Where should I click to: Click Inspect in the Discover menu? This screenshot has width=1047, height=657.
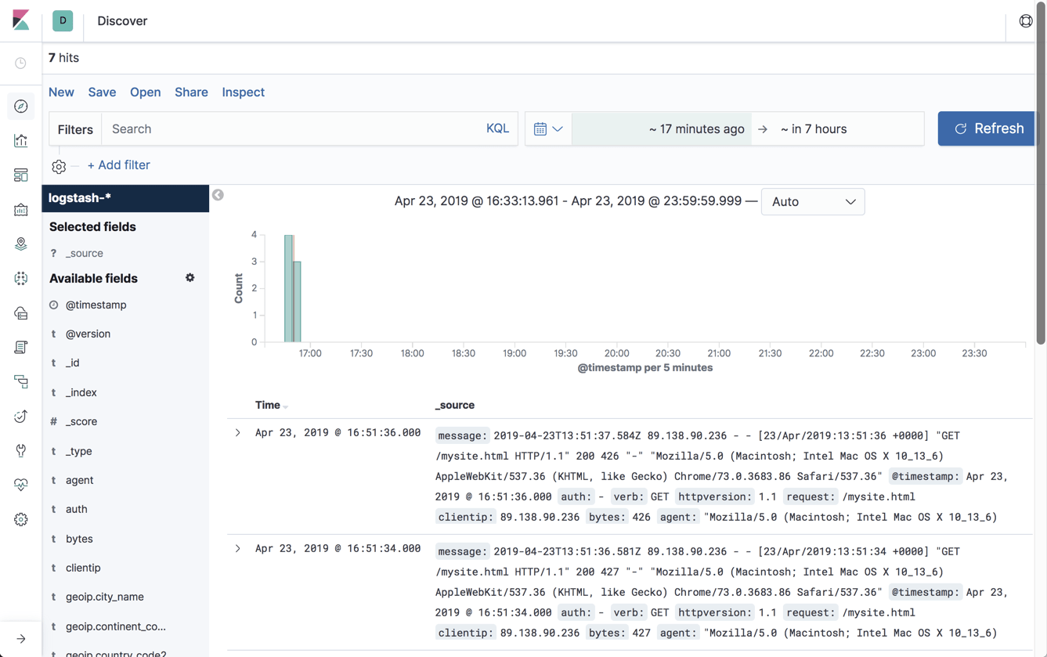(x=243, y=92)
